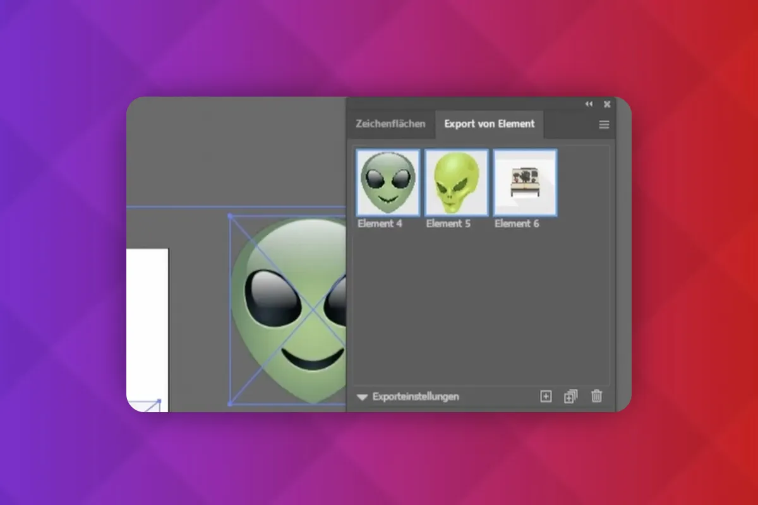Create multiple elements from selection icon
The image size is (758, 505).
(x=570, y=396)
